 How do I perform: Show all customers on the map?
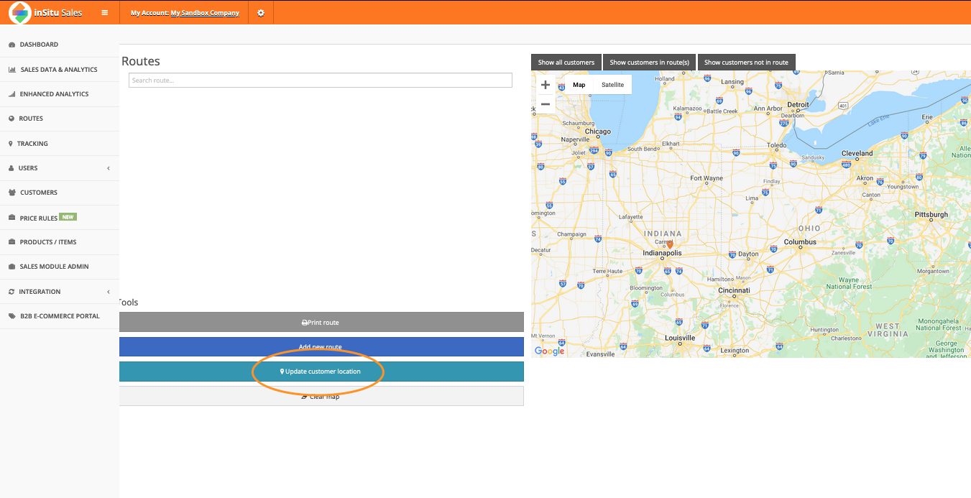tap(566, 63)
